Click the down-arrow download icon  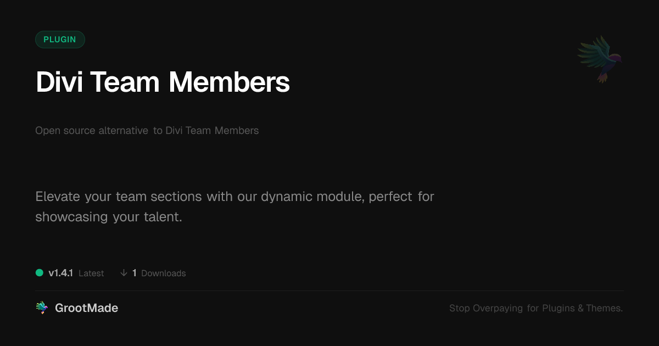pos(124,273)
